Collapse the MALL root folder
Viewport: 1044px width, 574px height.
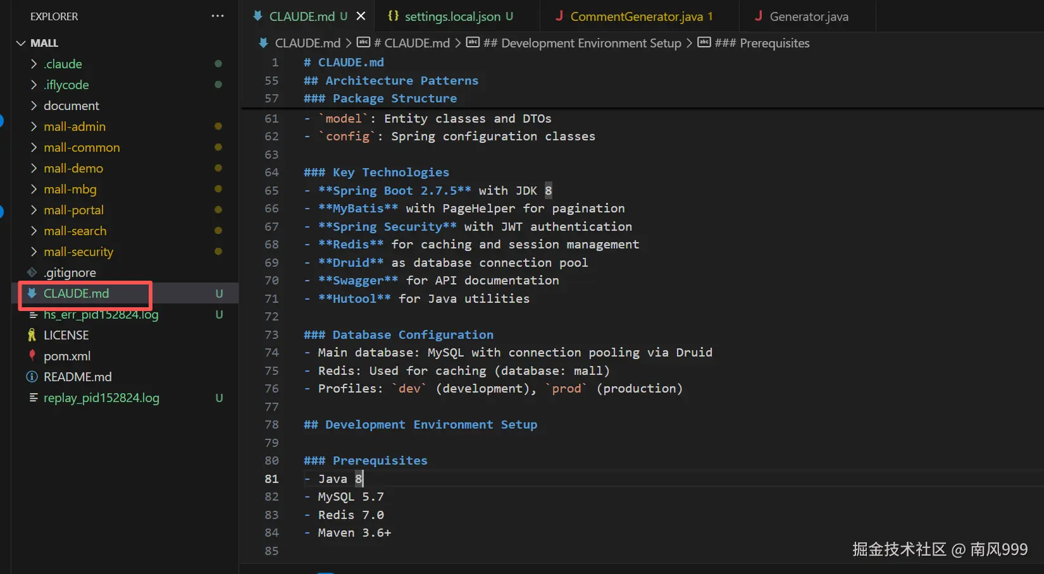21,43
